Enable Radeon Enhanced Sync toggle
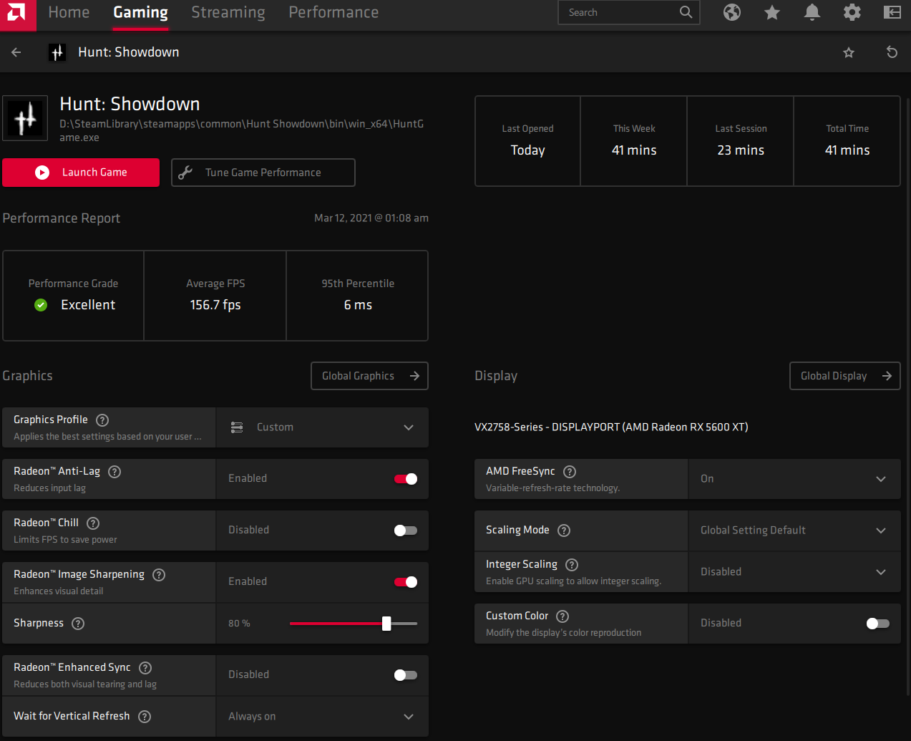The image size is (911, 741). click(x=406, y=675)
